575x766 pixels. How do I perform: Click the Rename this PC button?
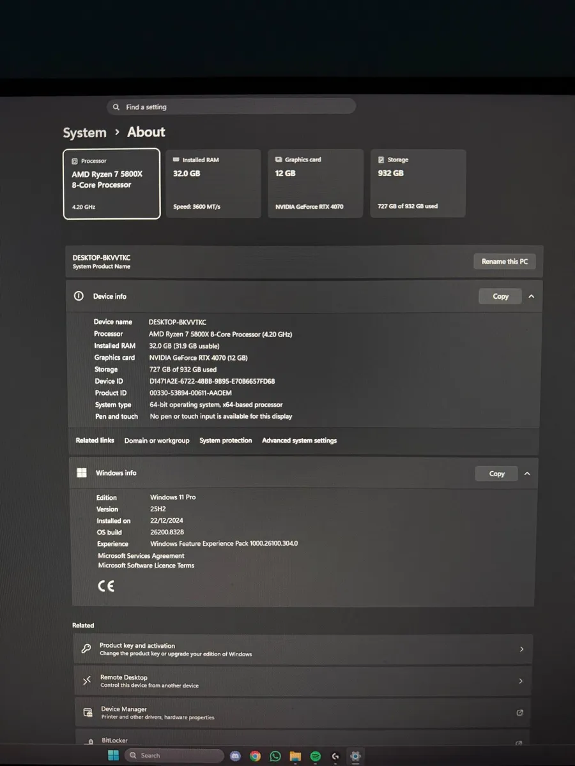[504, 261]
